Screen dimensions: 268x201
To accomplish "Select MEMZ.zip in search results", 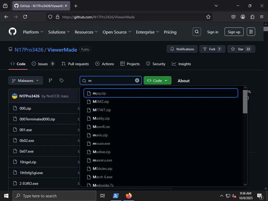I will pos(161,102).
